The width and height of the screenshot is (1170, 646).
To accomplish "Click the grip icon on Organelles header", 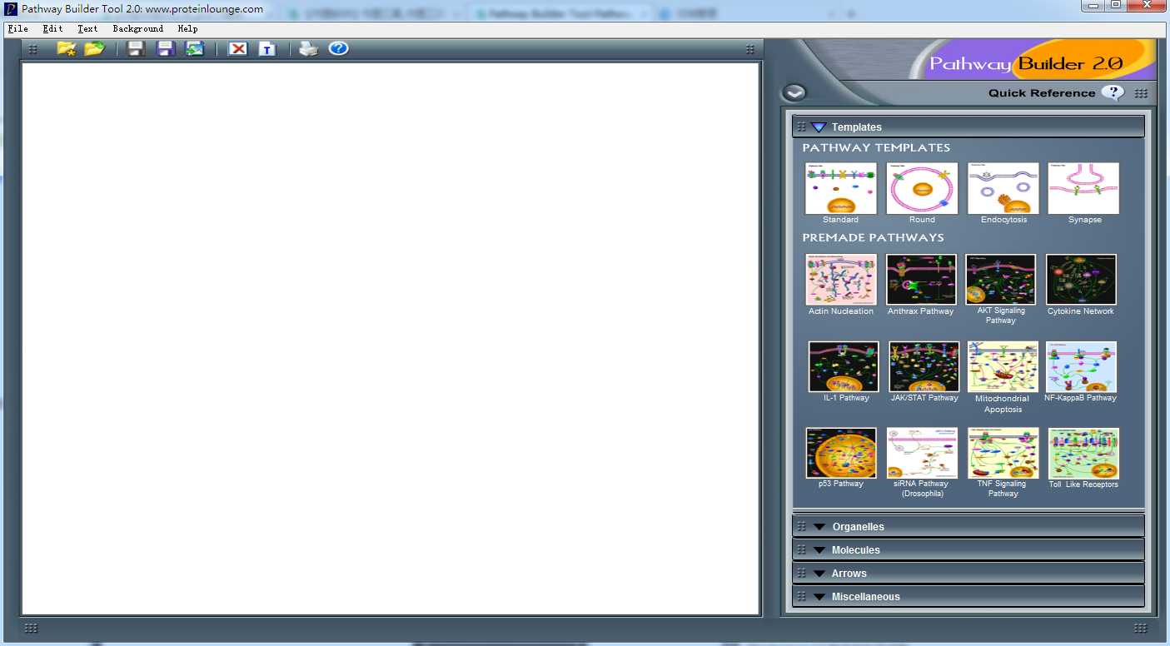I will 801,527.
